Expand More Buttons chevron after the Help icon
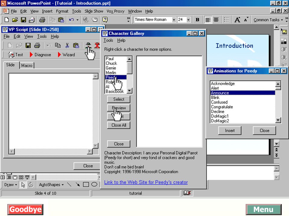The width and height of the screenshot is (289, 216). tap(129, 20)
